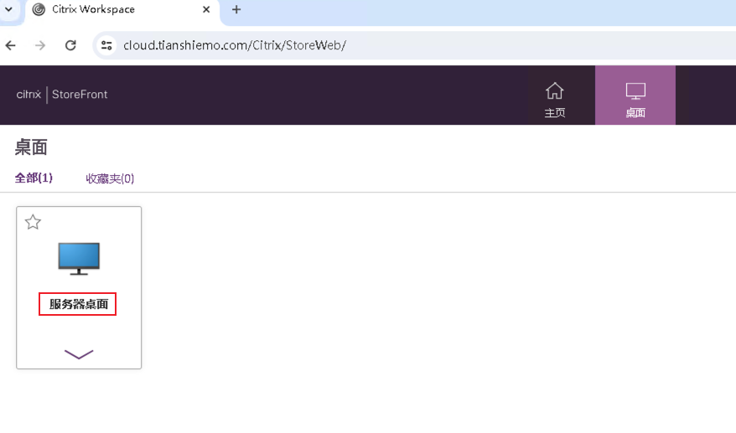The width and height of the screenshot is (736, 433).
Task: Show the 全部(1) desktops tab
Action: point(34,178)
